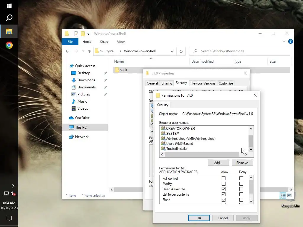Launch Google Chrome from taskbar
The height and width of the screenshot is (227, 303).
pyautogui.click(x=9, y=45)
